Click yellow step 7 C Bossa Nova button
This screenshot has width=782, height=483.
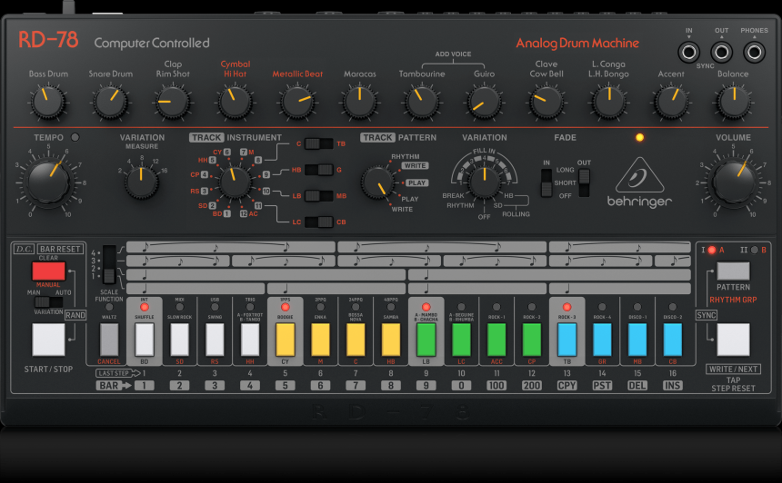coord(356,340)
